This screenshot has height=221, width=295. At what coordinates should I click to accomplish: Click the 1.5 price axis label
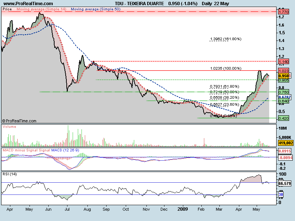(x=281, y=33)
